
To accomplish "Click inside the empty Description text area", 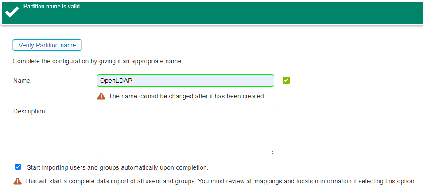I will (x=185, y=132).
